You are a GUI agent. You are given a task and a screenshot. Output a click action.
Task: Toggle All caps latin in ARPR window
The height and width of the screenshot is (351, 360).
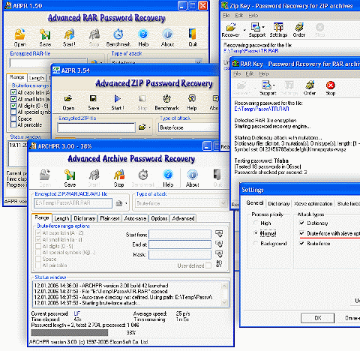[13, 92]
